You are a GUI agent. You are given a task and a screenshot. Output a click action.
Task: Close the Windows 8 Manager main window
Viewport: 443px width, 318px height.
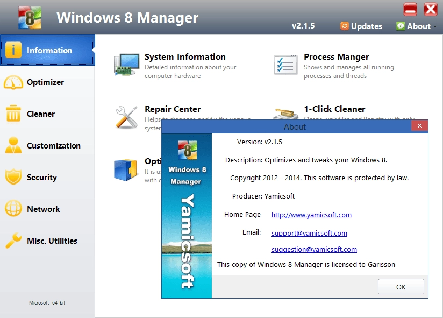point(431,9)
